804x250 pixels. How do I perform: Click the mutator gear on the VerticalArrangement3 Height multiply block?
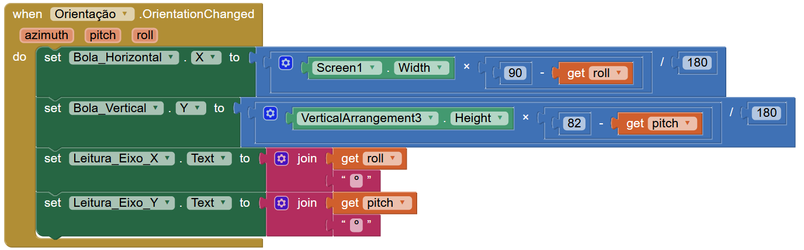coord(270,113)
